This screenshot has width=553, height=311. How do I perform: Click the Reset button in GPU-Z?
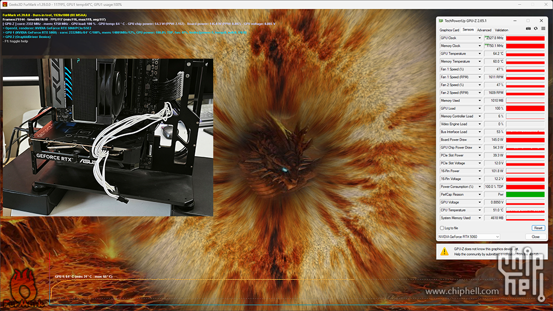538,228
